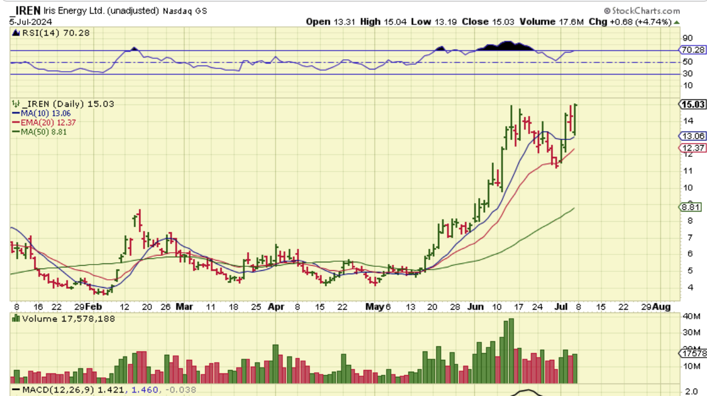Click the green up-arrow beside the change percentage
Screen dimensions: 707x396
coord(677,21)
